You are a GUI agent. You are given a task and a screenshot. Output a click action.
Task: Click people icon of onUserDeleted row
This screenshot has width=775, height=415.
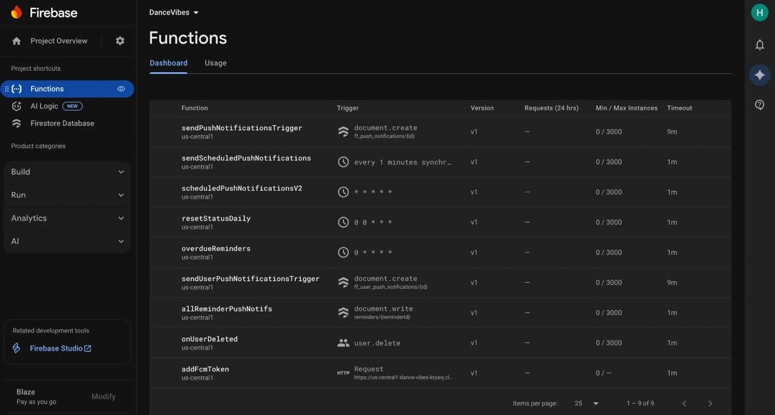pos(344,343)
